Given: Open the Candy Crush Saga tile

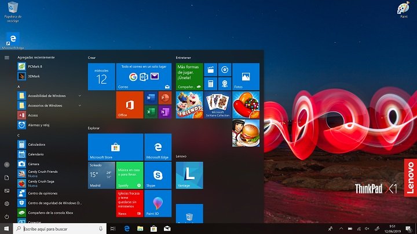Looking at the screenshot, I should [246, 105].
